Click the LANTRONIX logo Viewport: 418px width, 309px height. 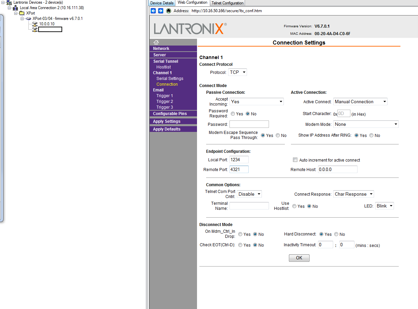tap(190, 29)
